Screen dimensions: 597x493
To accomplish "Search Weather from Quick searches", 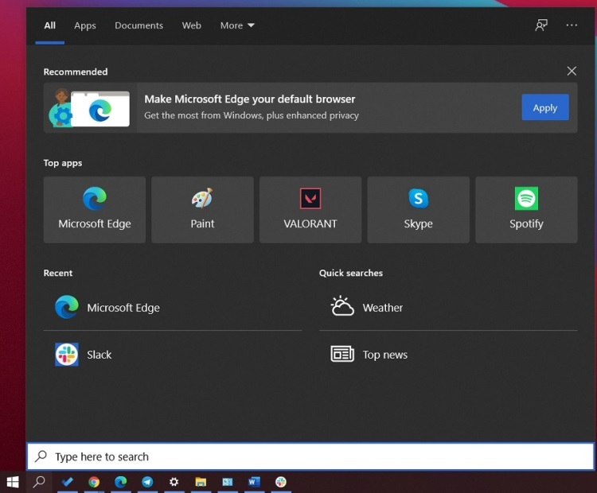I will point(448,308).
